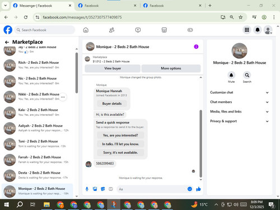Open the account profile avatar menu
This screenshot has height=210, width=280.
point(268,30)
